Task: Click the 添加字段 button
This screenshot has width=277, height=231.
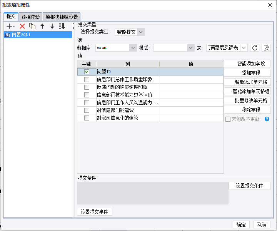Action: point(247,73)
